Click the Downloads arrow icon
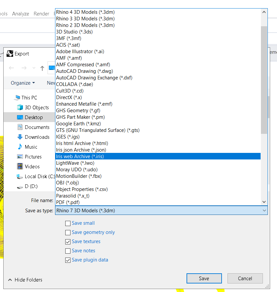Viewport: 277px width, 292px height. [x=20, y=137]
